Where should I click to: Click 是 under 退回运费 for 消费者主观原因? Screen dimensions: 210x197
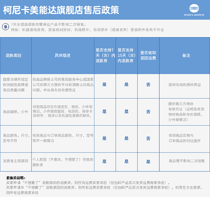click(148, 161)
